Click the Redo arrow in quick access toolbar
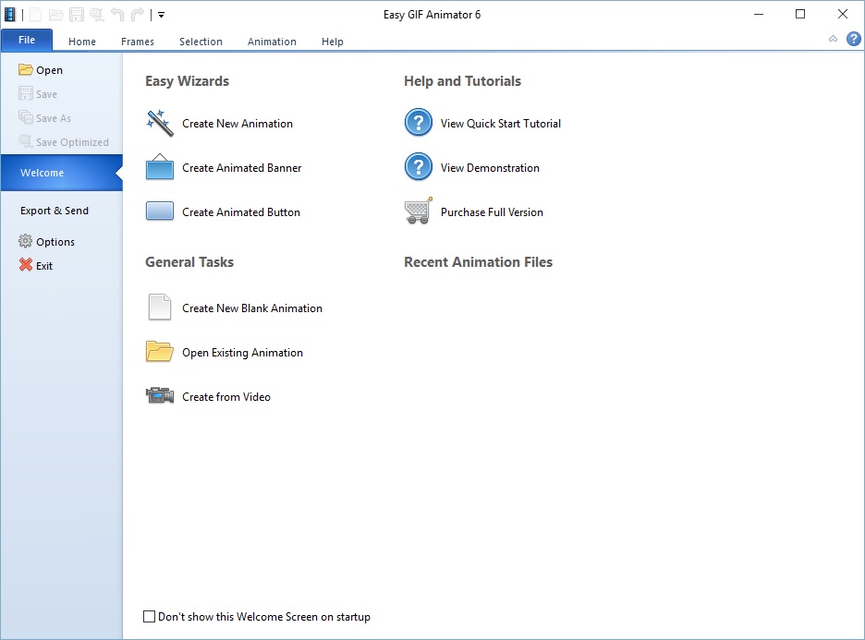Image resolution: width=865 pixels, height=640 pixels. click(138, 15)
